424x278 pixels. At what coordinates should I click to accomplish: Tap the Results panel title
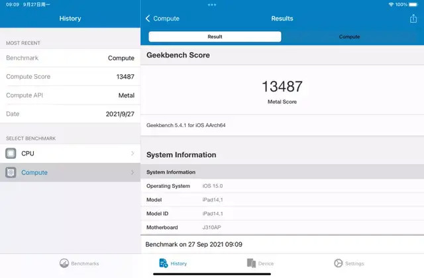point(282,19)
